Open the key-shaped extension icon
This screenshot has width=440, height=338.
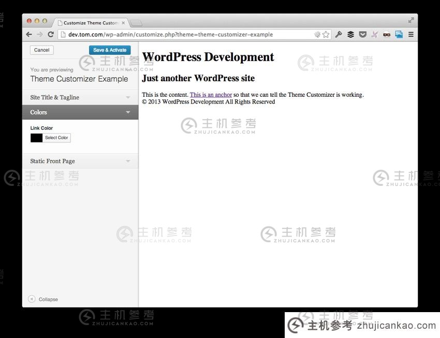[x=339, y=35]
